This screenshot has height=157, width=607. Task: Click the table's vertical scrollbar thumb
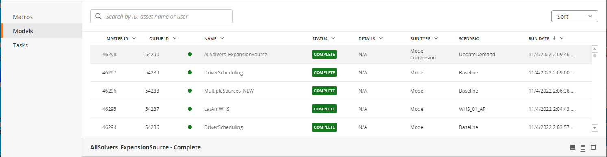point(595,56)
